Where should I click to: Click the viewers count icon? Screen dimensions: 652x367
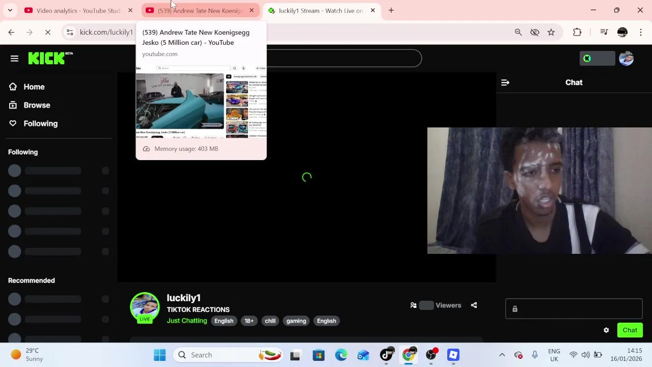[413, 305]
